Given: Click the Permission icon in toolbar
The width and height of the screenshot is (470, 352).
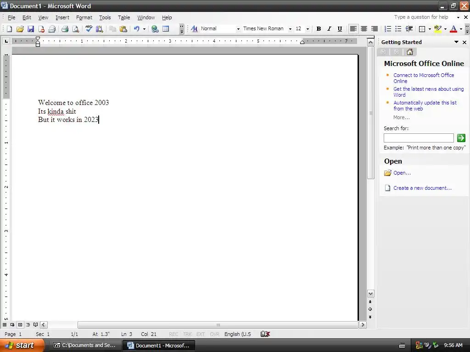Looking at the screenshot, I should coord(41,29).
